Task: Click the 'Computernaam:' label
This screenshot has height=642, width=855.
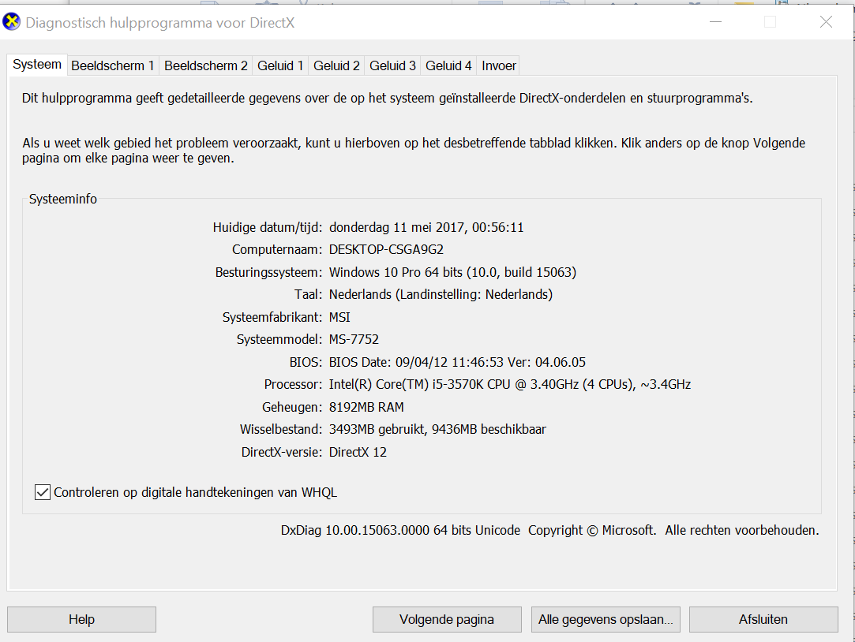Action: point(277,250)
